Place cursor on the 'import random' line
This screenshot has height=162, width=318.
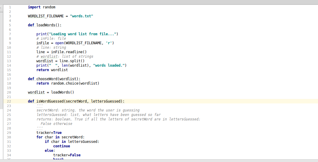pos(41,7)
